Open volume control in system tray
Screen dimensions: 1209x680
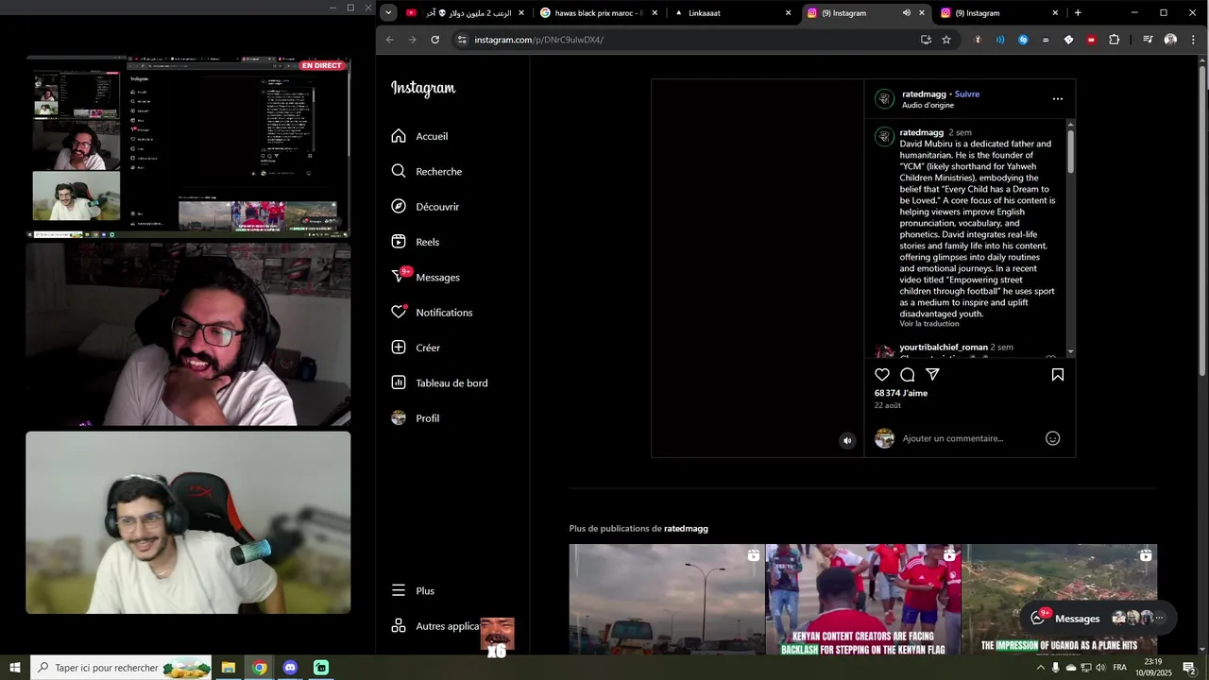point(1100,668)
